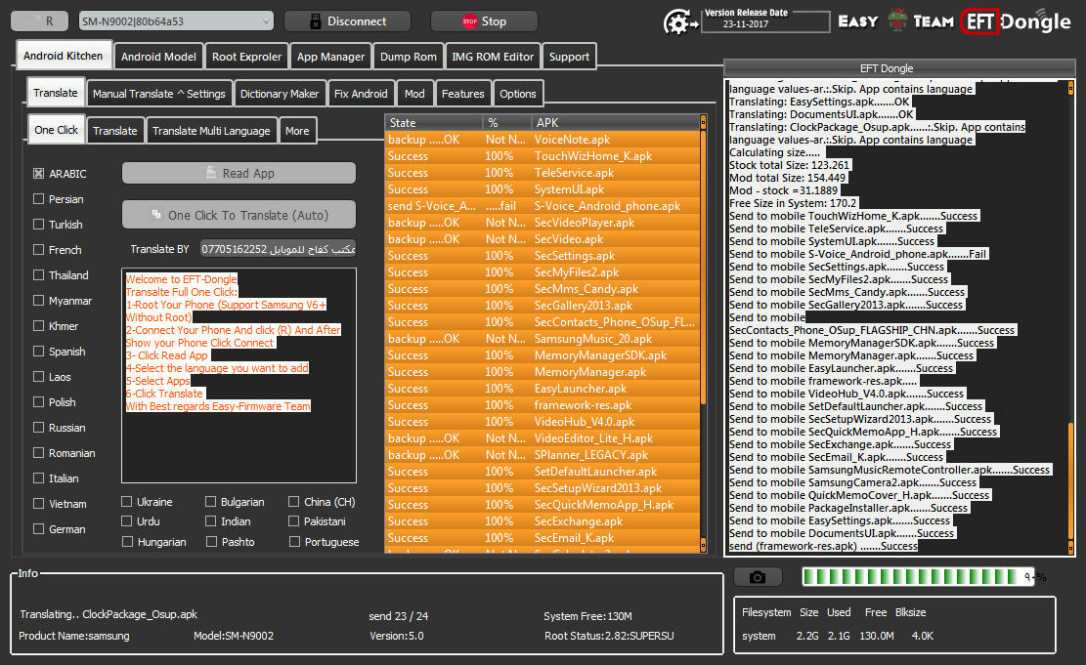Select the SPlanner_LEGACY.apk row
The width and height of the screenshot is (1086, 665).
click(543, 455)
